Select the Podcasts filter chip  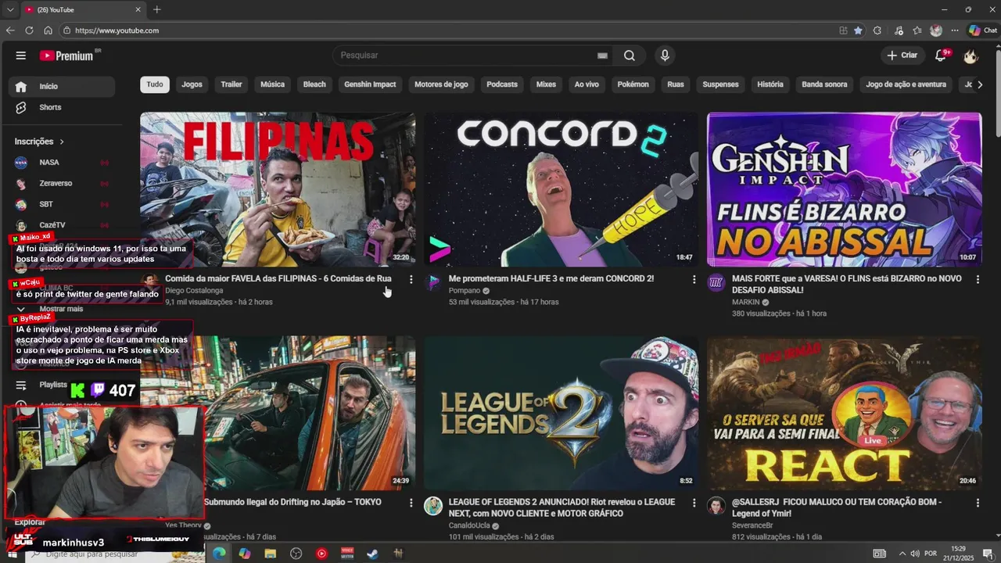(x=502, y=84)
